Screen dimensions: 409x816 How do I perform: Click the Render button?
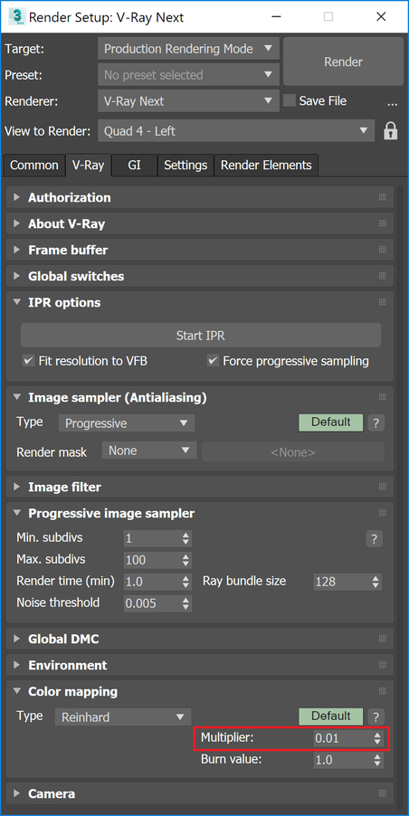click(343, 62)
